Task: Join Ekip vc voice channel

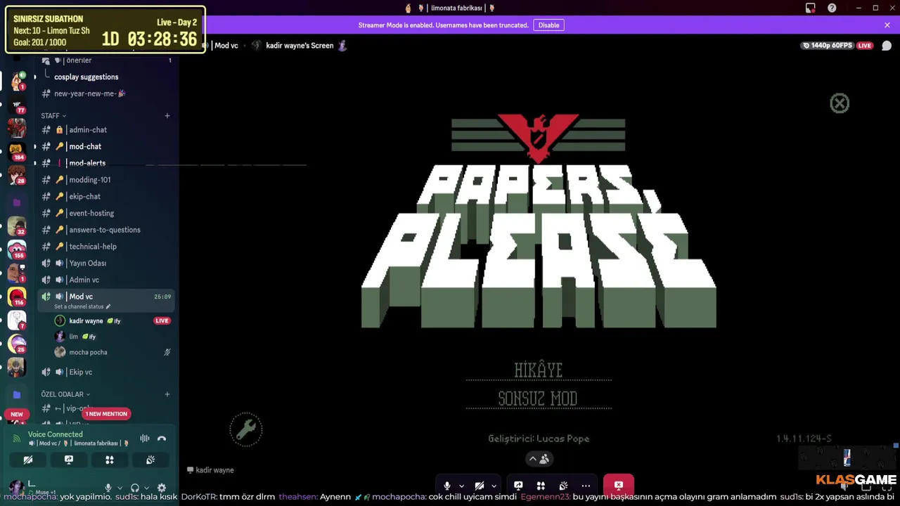Action: click(105, 372)
